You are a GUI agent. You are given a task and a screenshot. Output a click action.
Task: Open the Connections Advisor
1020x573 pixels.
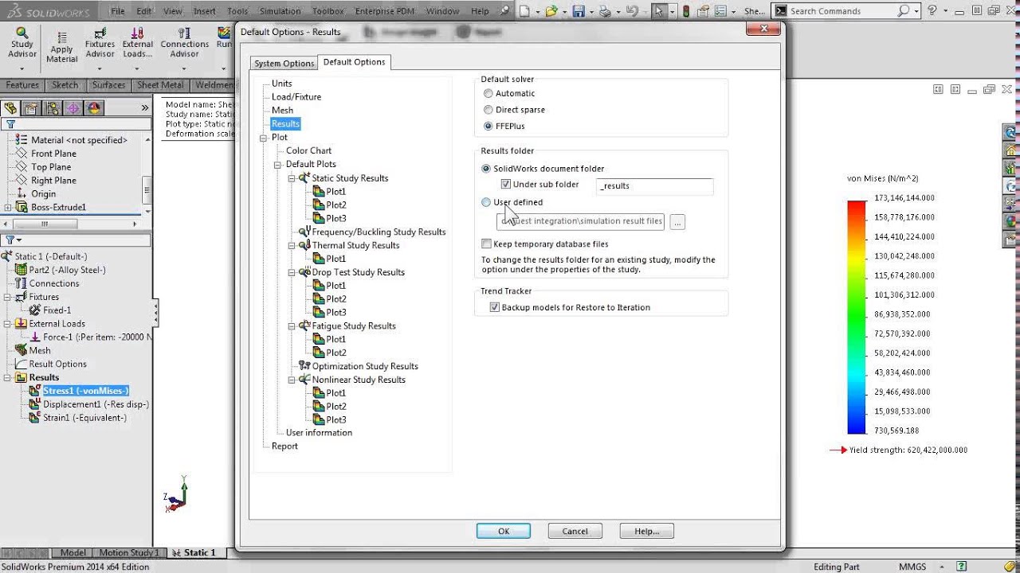(184, 43)
